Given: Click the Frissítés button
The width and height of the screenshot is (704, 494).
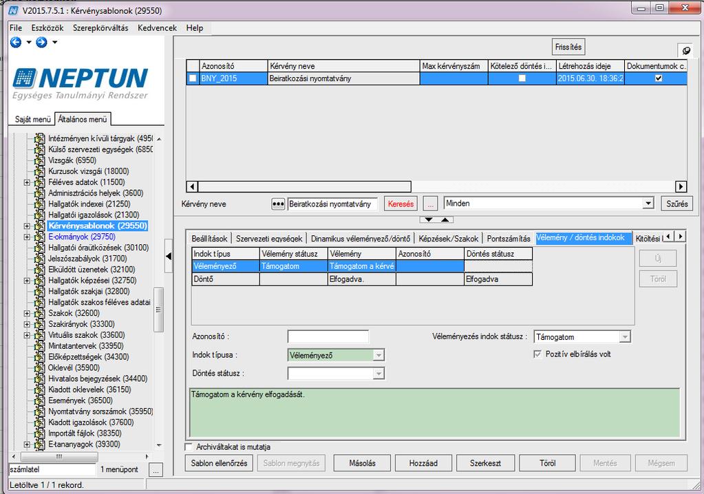Looking at the screenshot, I should point(568,47).
